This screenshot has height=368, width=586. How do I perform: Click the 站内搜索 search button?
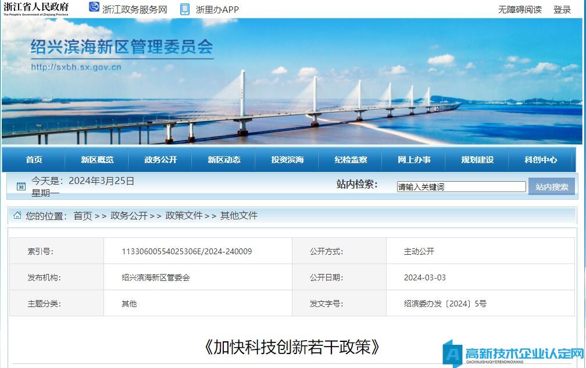click(551, 186)
